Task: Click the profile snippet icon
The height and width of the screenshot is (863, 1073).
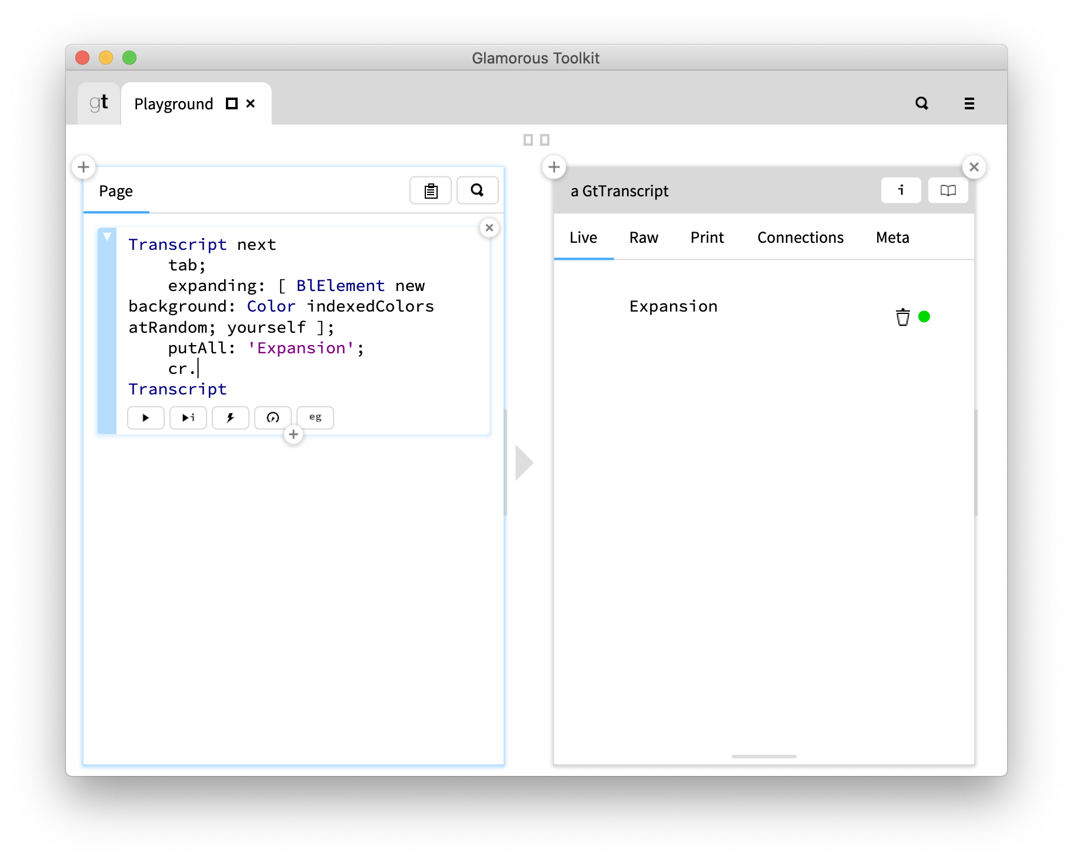Action: [x=272, y=417]
